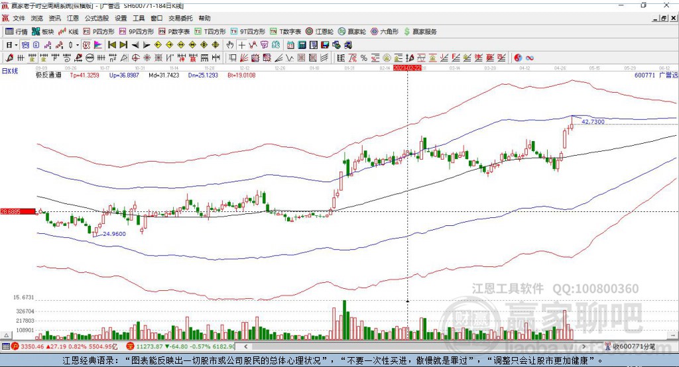Click the 日K线 period label

pos(10,72)
